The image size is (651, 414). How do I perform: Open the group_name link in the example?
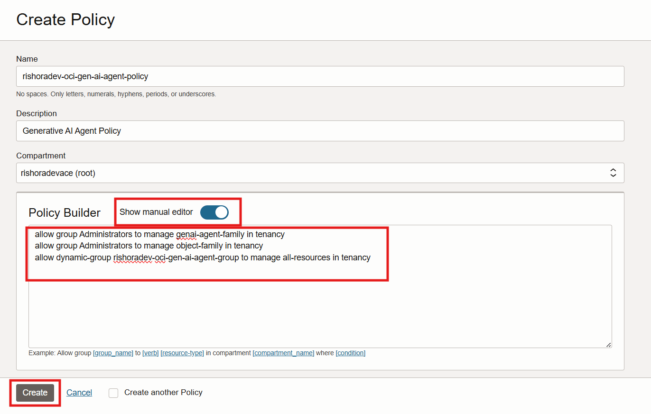pos(113,353)
